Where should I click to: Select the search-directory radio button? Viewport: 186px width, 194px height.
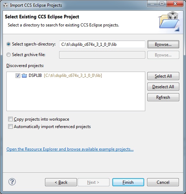[x=9, y=44]
